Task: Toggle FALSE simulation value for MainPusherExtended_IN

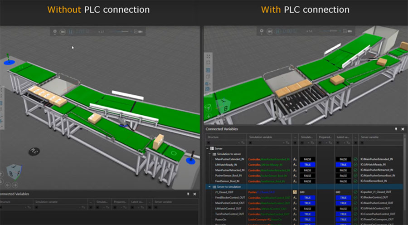Action: [307, 159]
